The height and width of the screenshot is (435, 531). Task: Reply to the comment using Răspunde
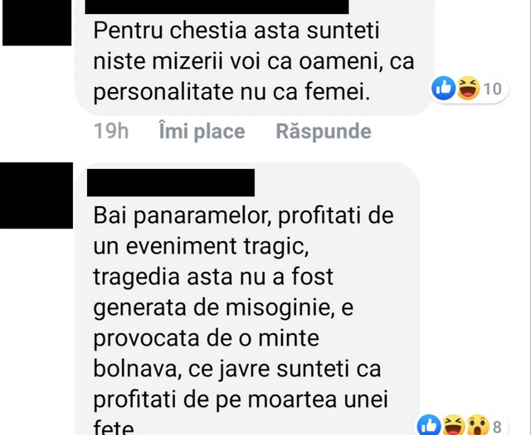(x=324, y=131)
